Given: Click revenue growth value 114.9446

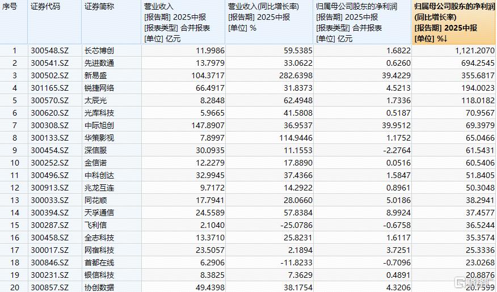Looking at the screenshot, I should coord(296,138).
